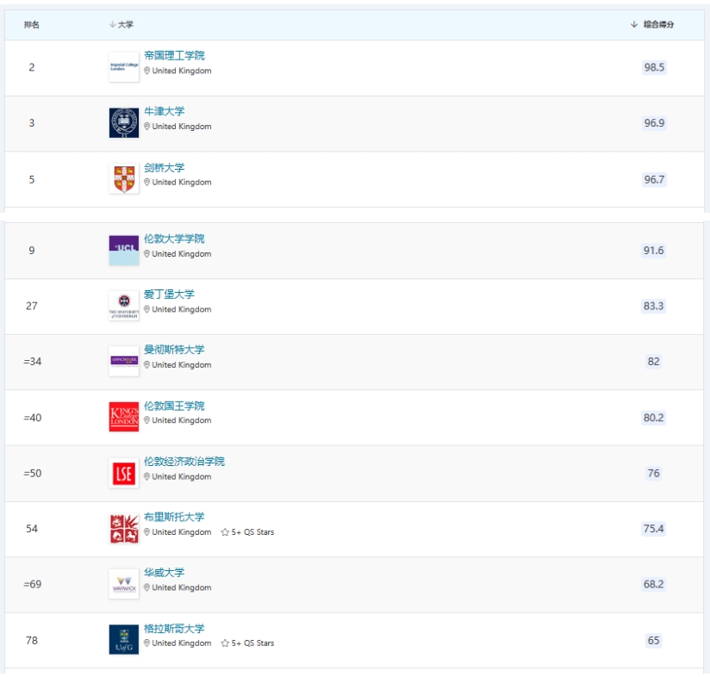Click the UCL purple logo
710x677 pixels.
123,250
